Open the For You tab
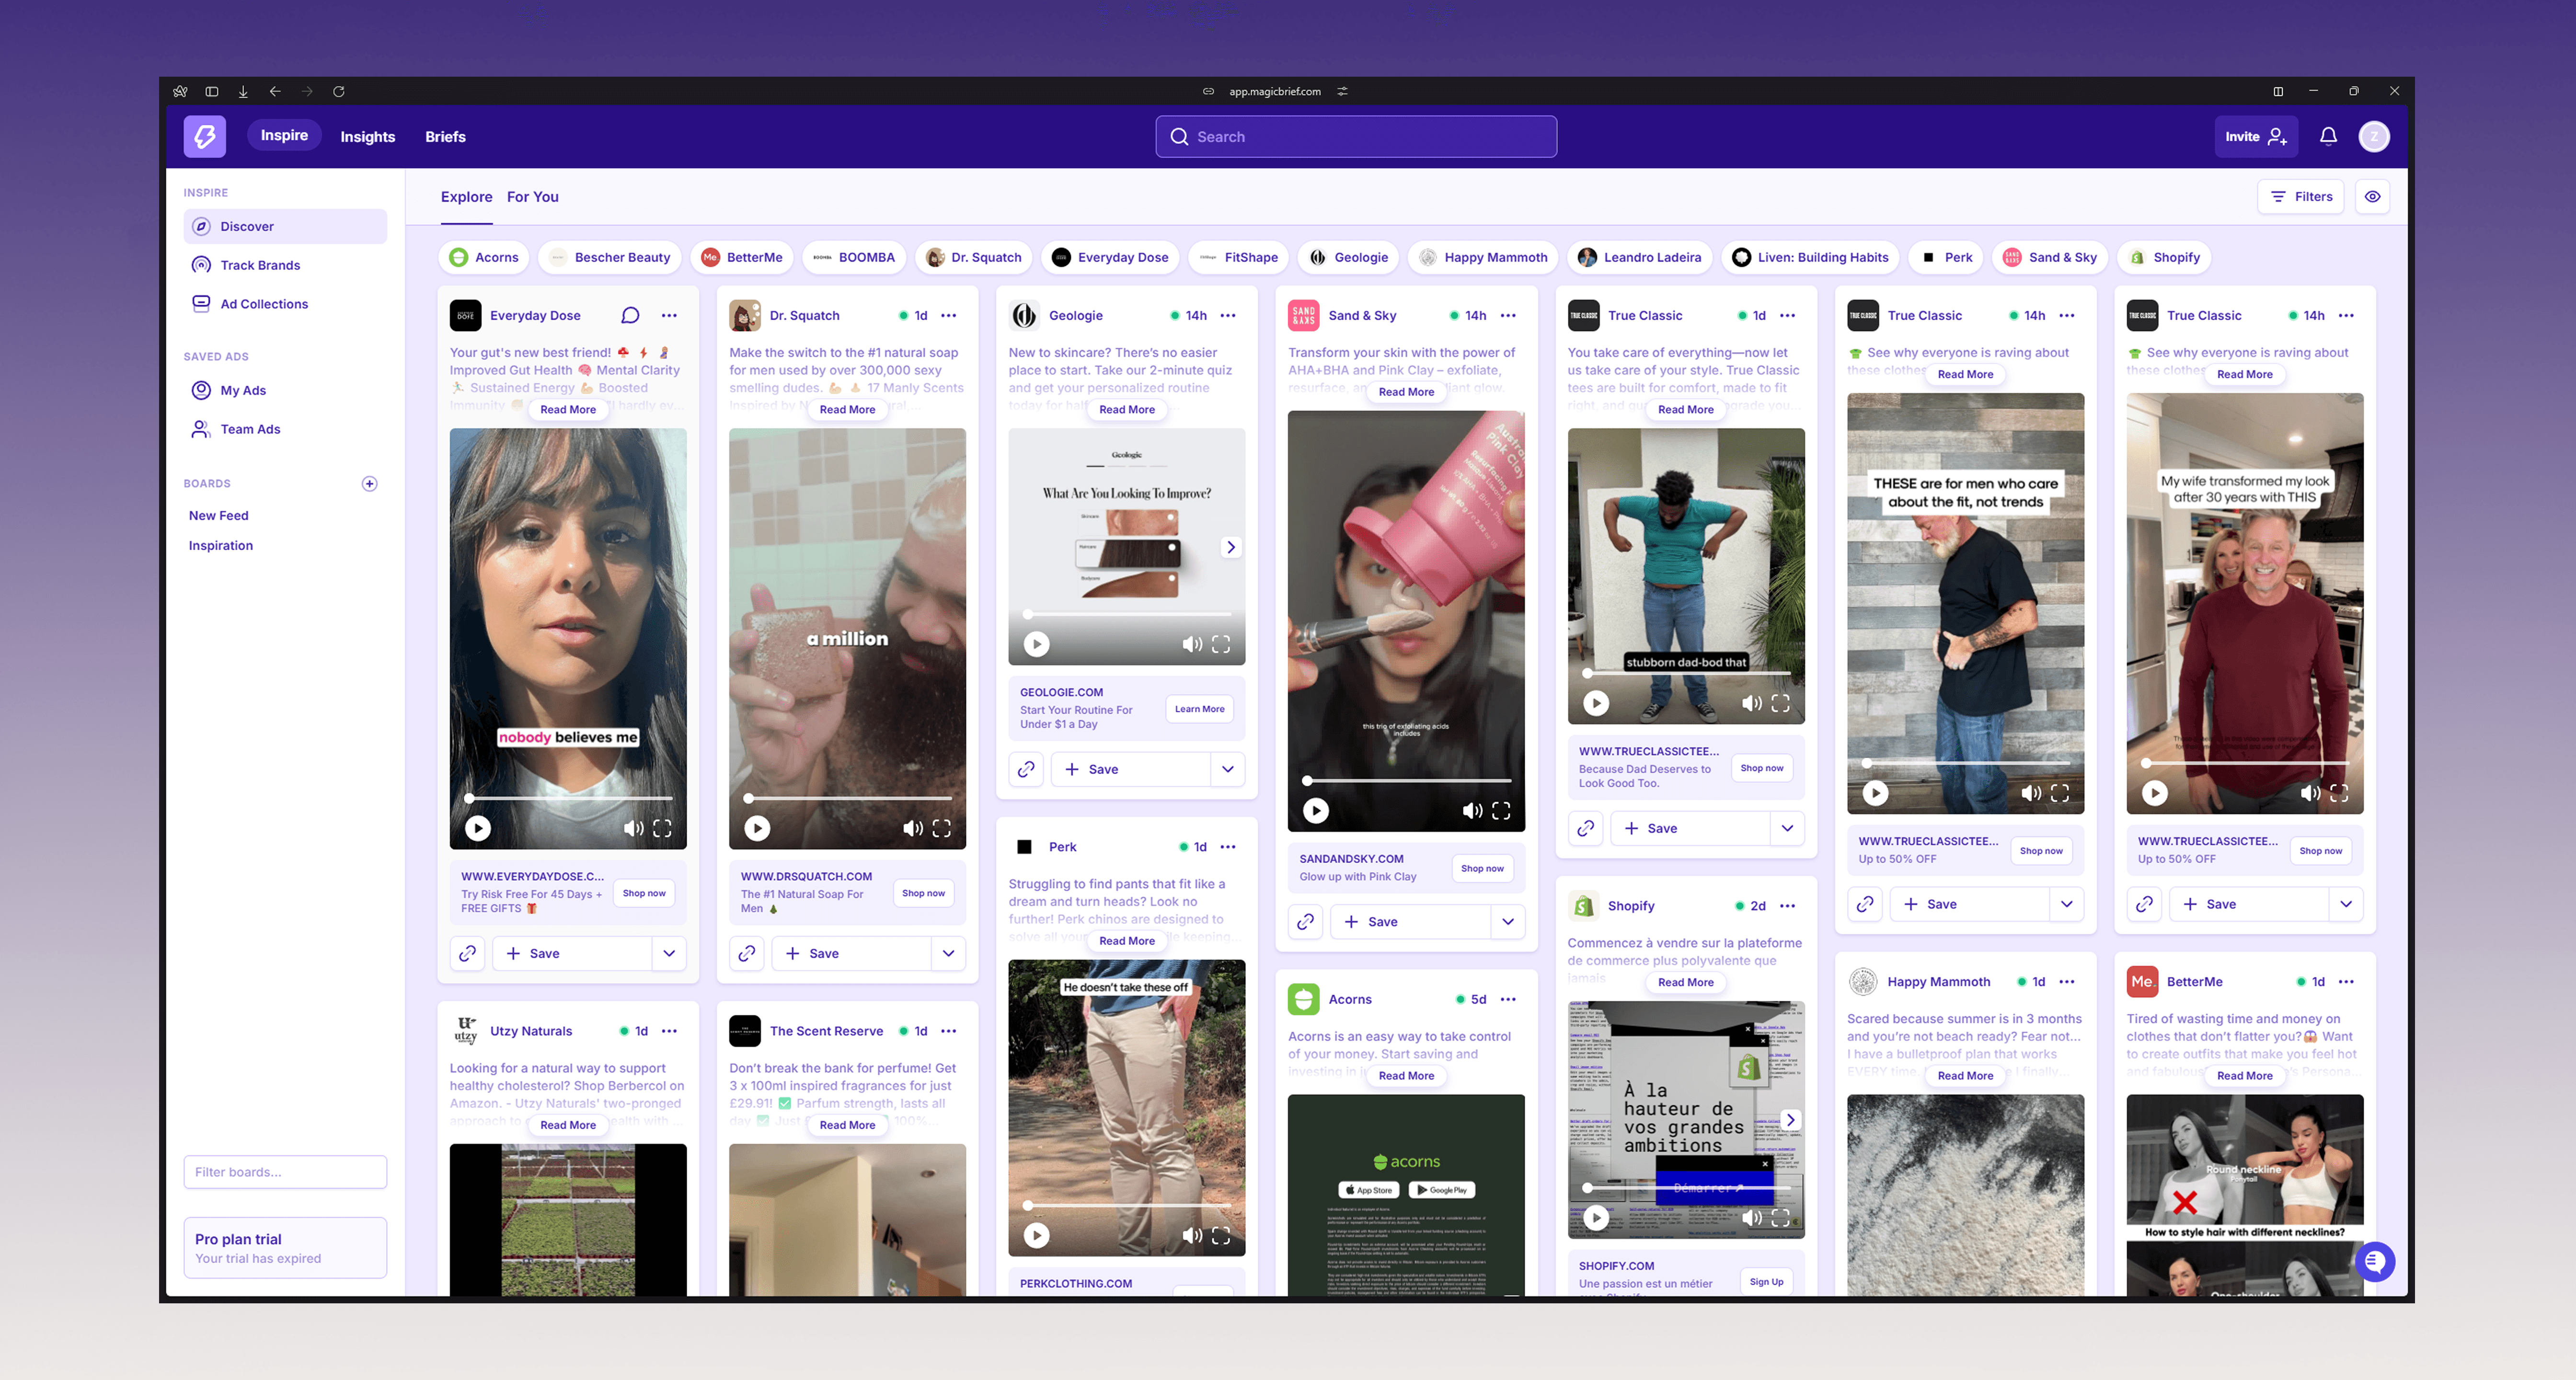The height and width of the screenshot is (1380, 2576). click(x=532, y=196)
